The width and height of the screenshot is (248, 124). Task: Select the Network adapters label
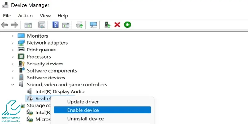pyautogui.click(x=47, y=43)
